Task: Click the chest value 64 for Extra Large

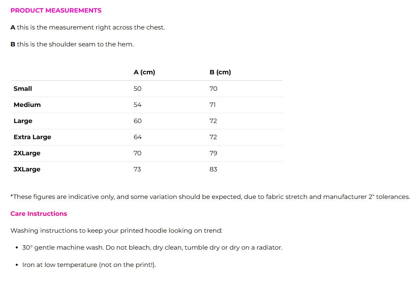Action: click(x=138, y=137)
